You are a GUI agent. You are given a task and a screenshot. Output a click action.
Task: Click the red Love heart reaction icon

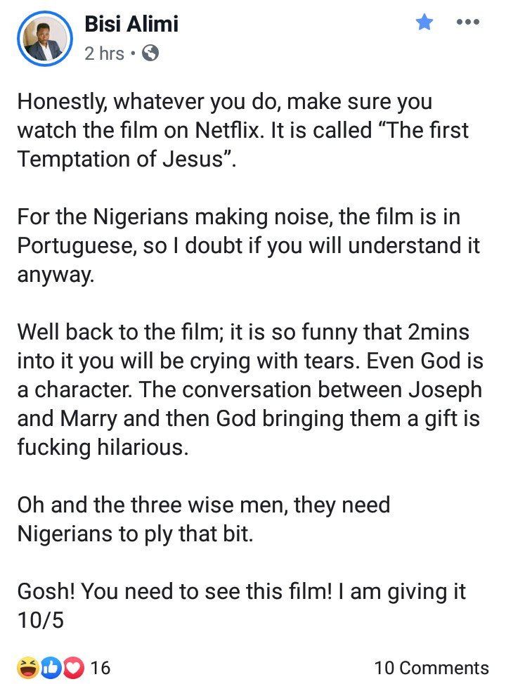point(74,668)
